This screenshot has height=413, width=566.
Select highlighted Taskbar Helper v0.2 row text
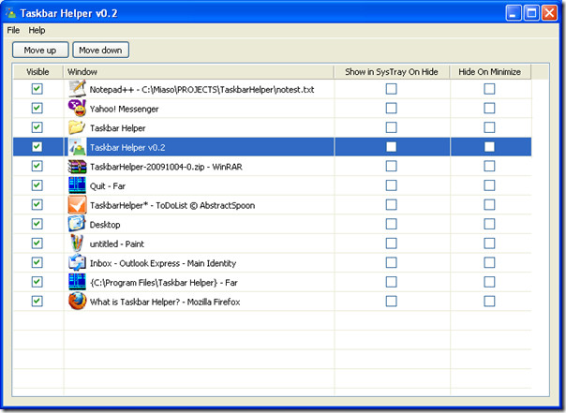click(127, 148)
